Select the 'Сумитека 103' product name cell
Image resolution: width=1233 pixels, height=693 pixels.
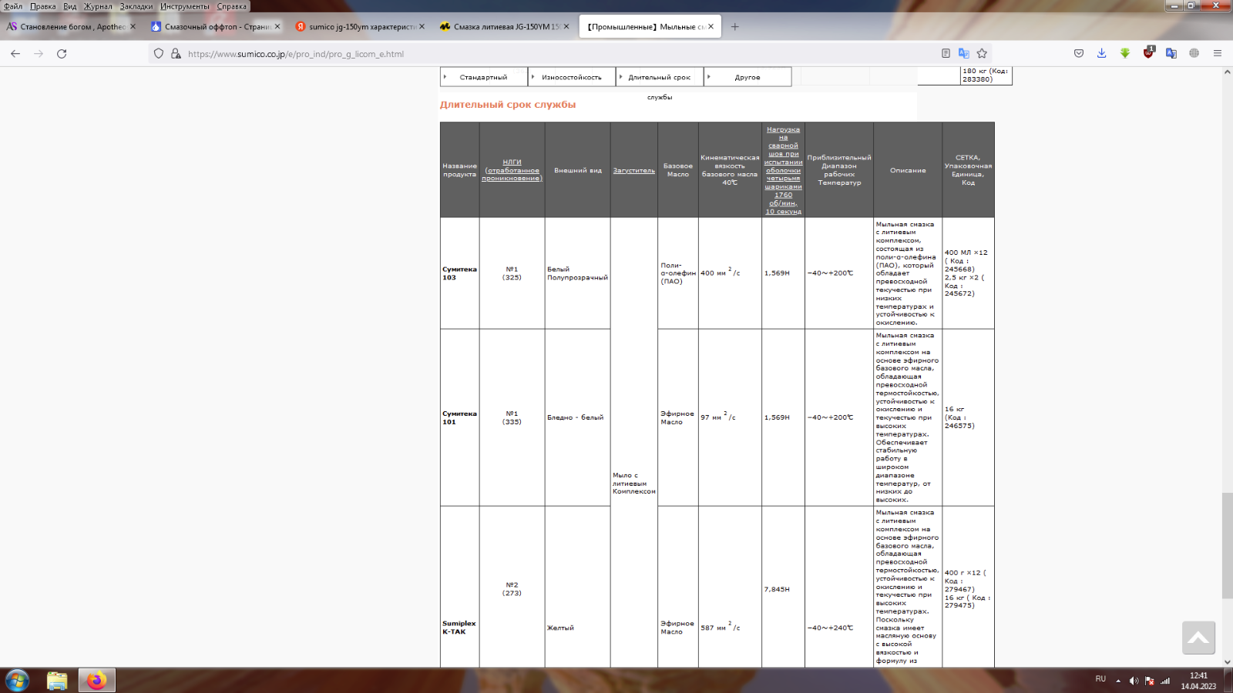click(x=459, y=273)
